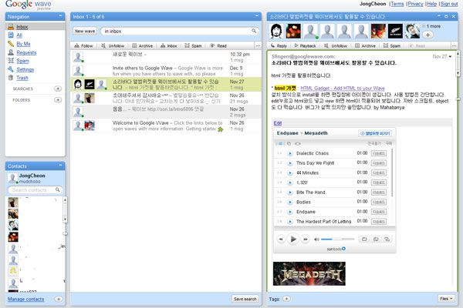Open the Privacy link at top
This screenshot has height=308, width=463.
tap(415, 4)
